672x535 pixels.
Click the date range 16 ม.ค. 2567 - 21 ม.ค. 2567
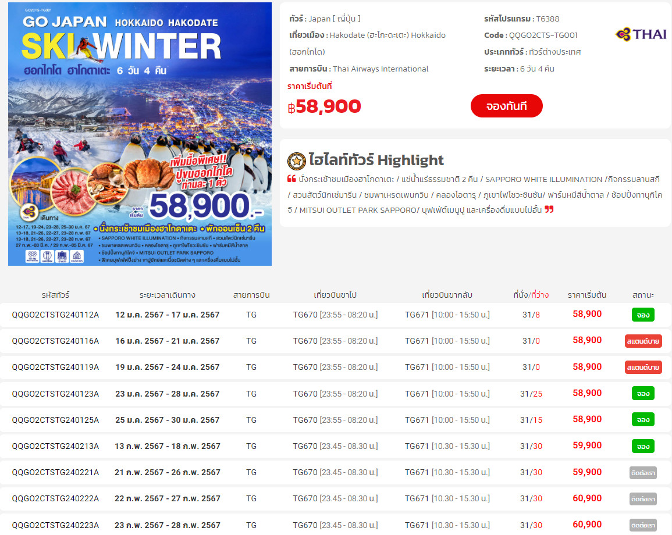[x=167, y=341]
